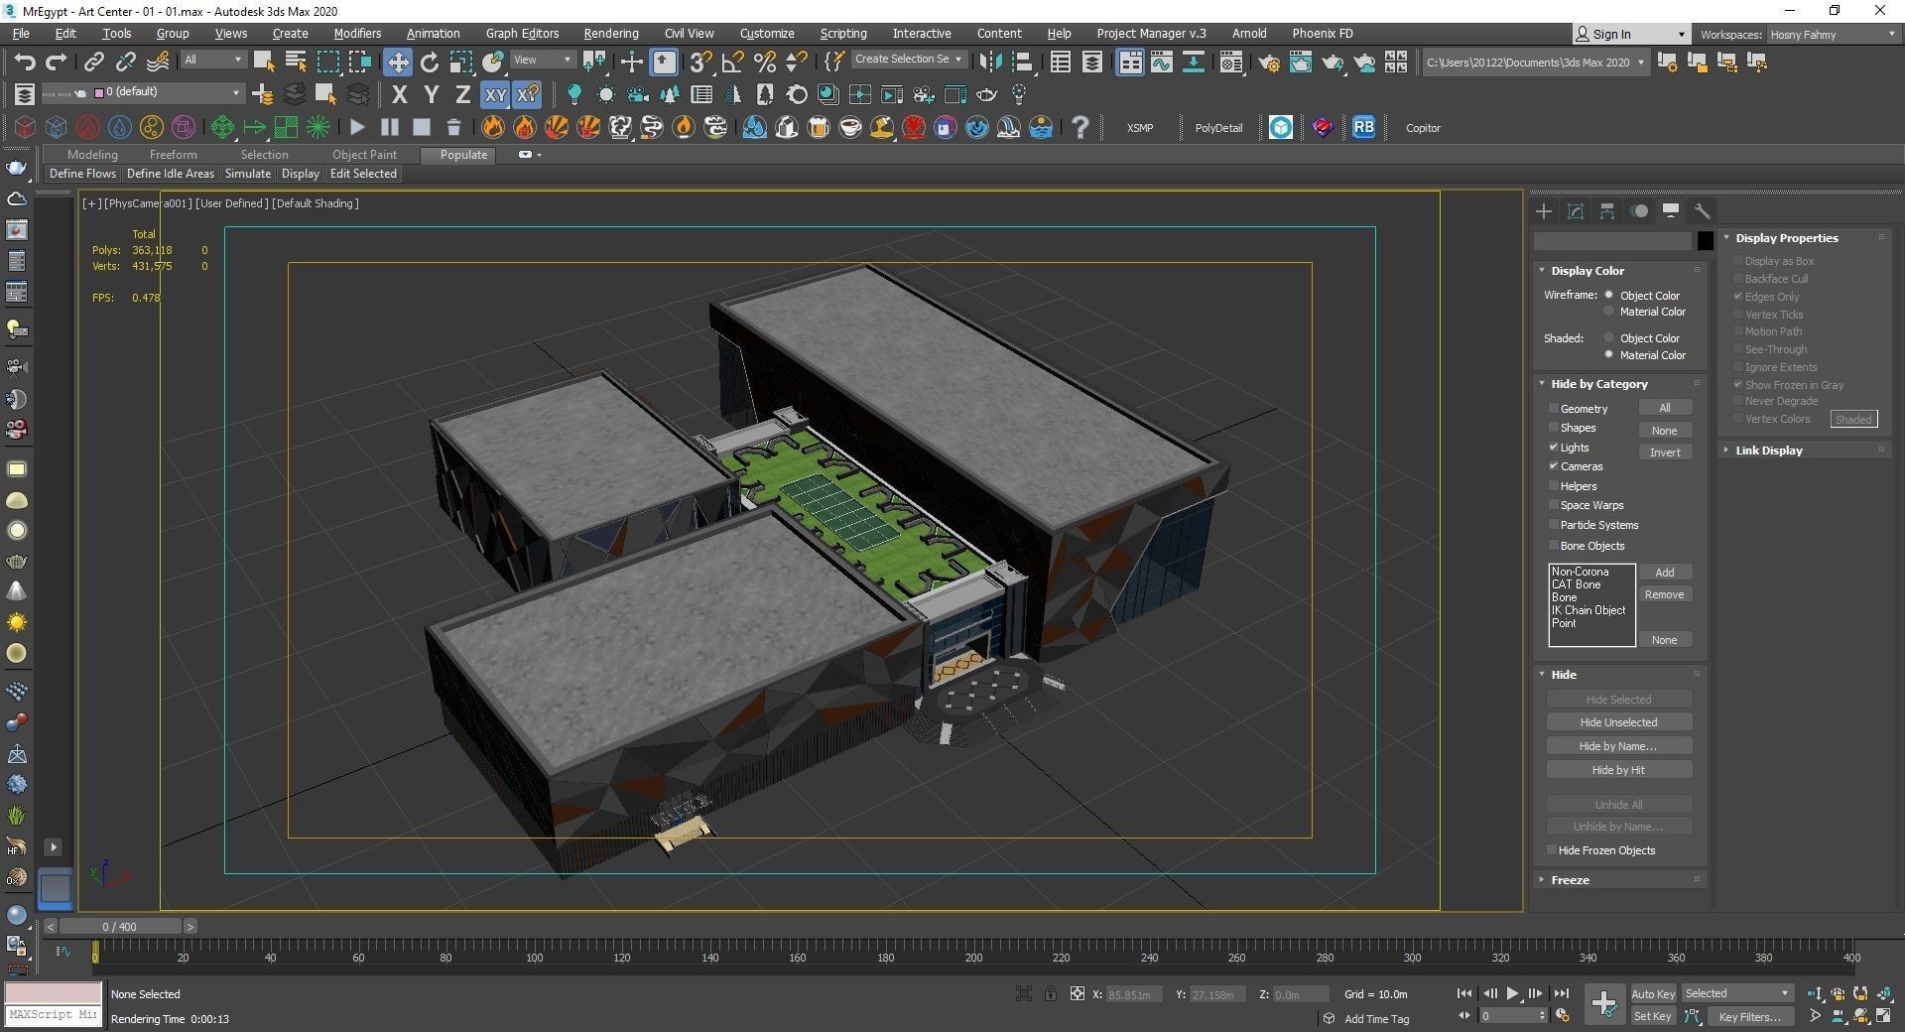Expand the Freeze rollout

tap(1570, 880)
